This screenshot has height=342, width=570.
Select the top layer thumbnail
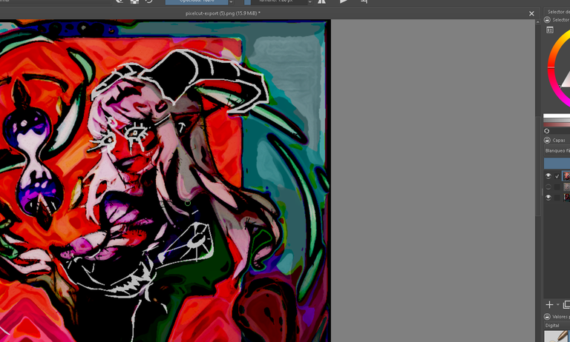click(x=566, y=176)
